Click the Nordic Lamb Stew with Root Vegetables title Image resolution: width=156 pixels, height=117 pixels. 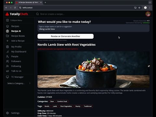(x=67, y=45)
